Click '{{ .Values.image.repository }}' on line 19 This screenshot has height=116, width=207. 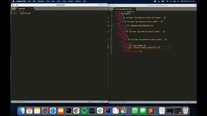click(145, 47)
